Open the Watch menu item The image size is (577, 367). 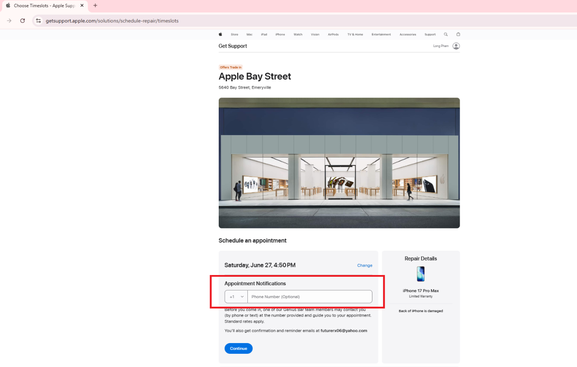pyautogui.click(x=298, y=34)
